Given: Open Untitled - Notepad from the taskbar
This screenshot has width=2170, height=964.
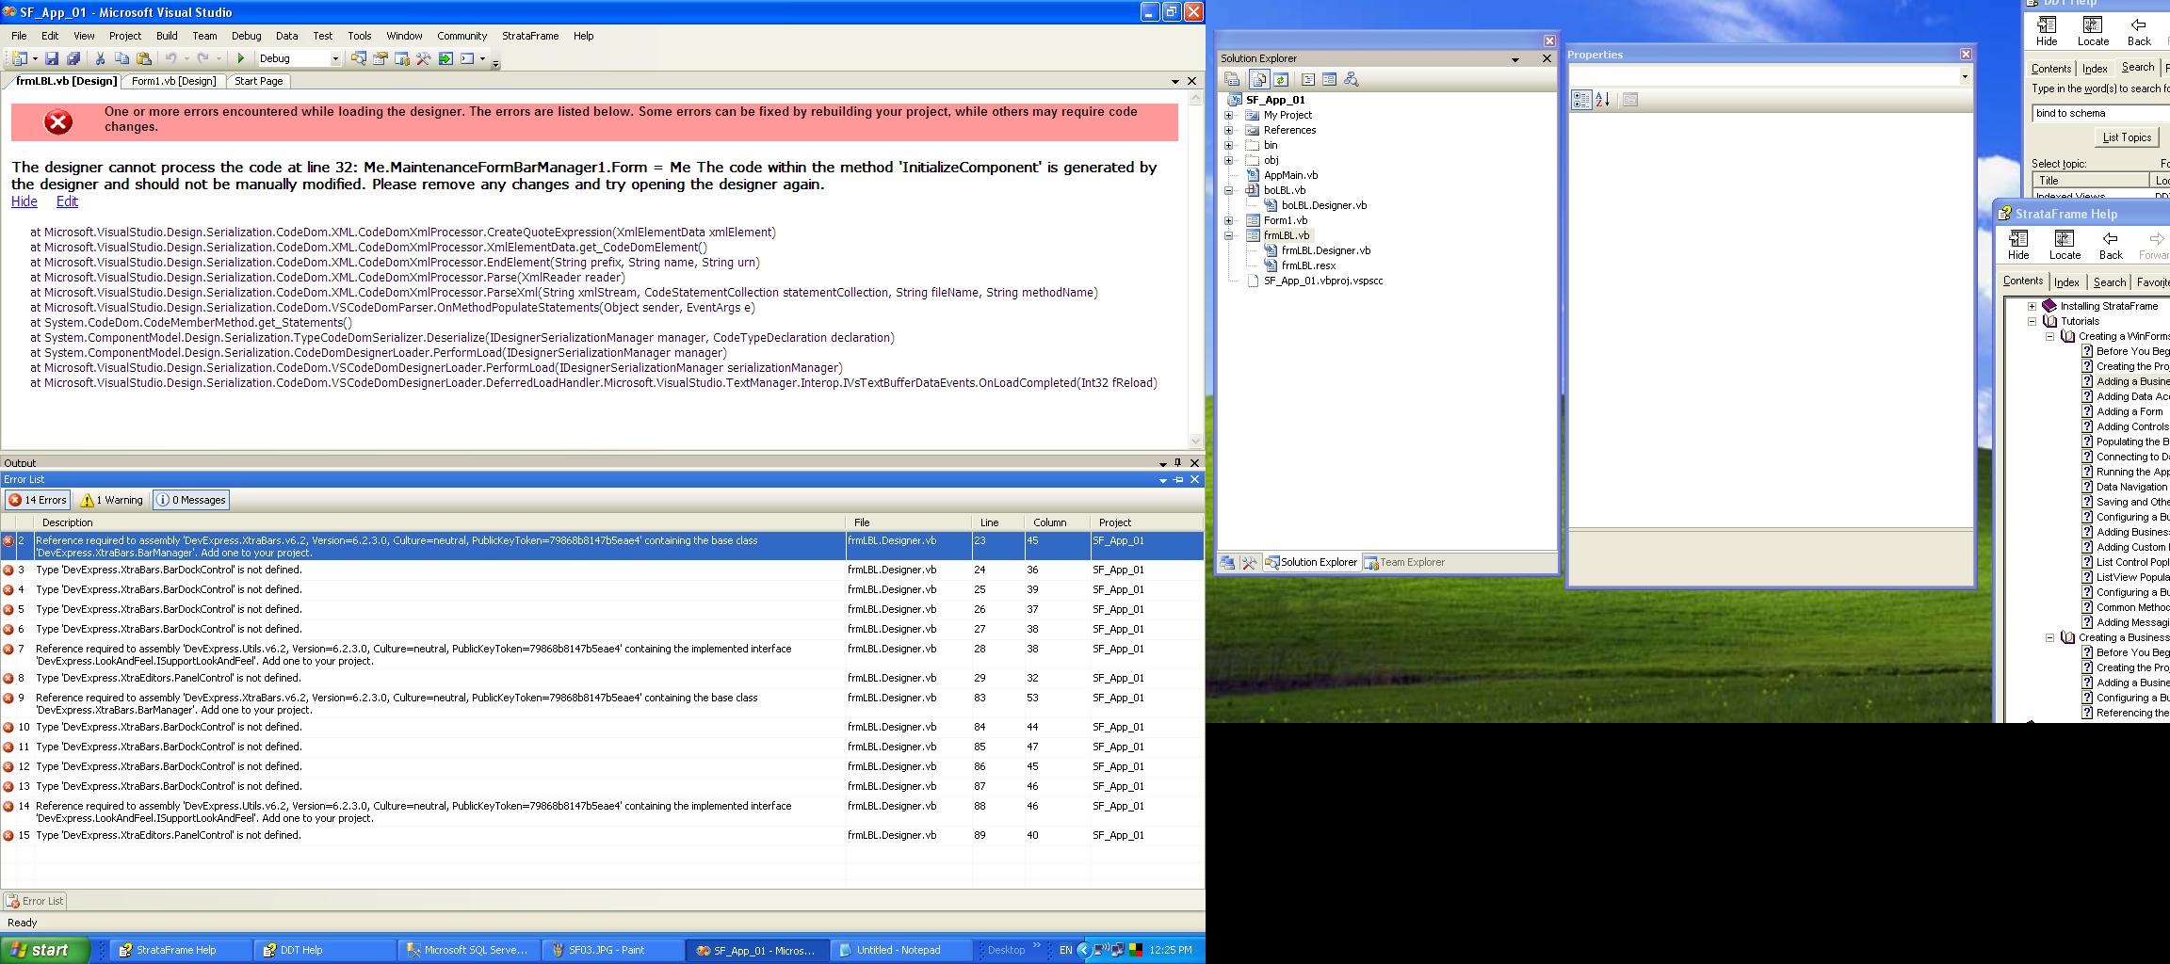Looking at the screenshot, I should point(898,950).
